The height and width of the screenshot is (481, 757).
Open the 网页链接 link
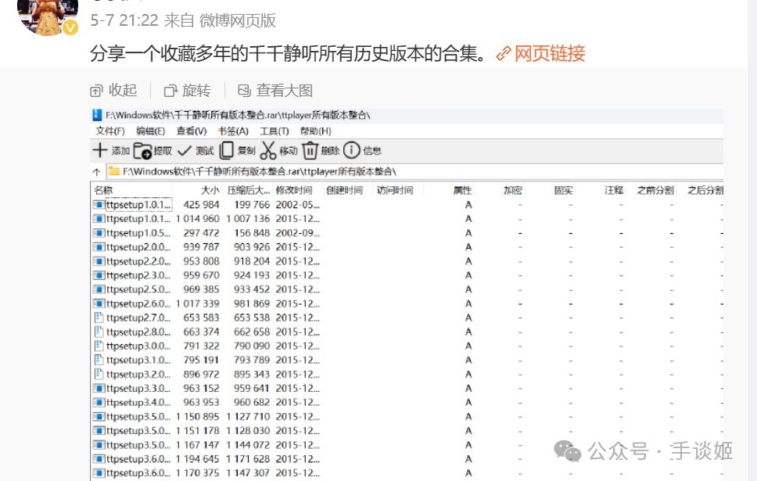550,53
